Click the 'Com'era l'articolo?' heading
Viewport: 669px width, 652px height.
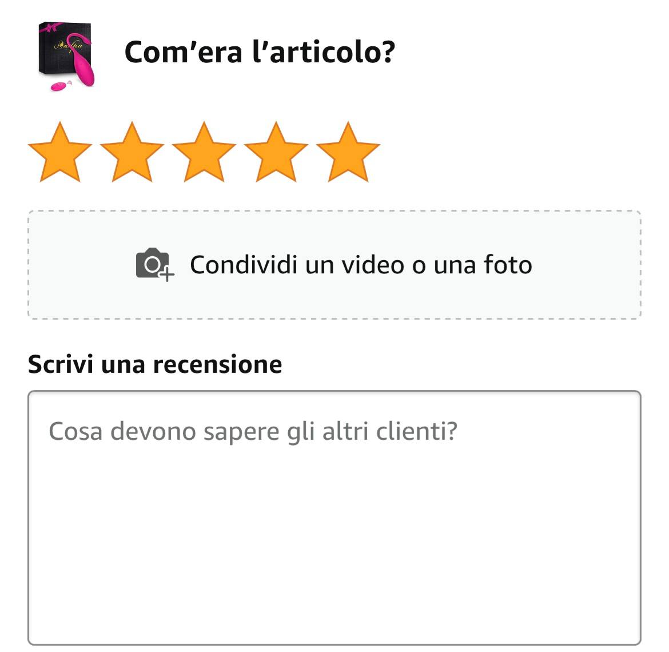(x=260, y=52)
